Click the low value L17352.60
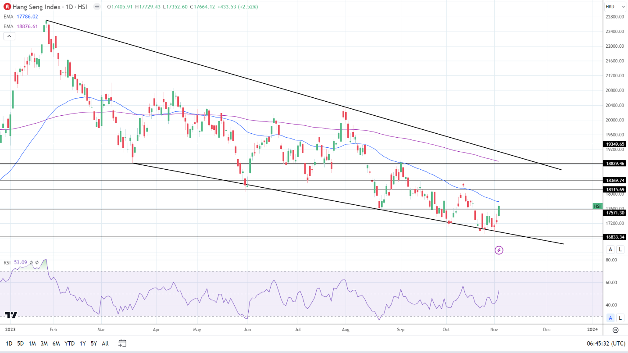Image resolution: width=628 pixels, height=353 pixels. point(175,7)
